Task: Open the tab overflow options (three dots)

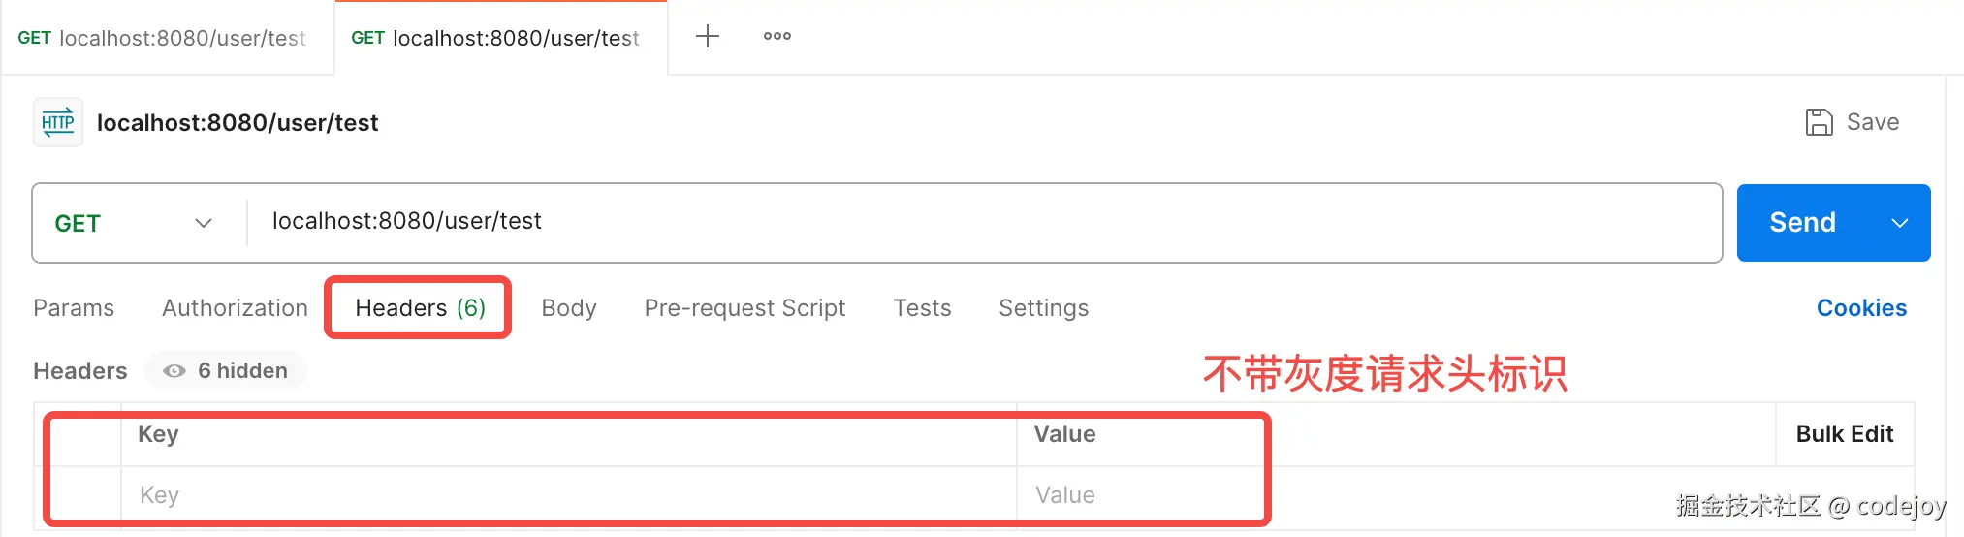Action: click(x=776, y=37)
